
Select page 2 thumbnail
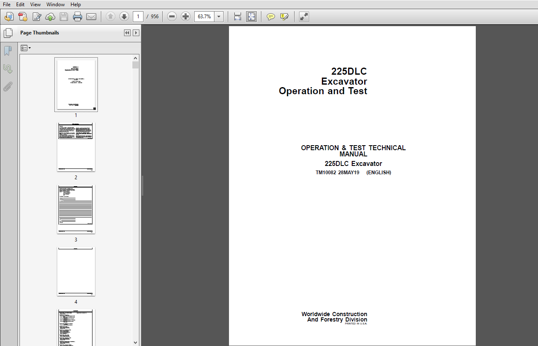pos(76,147)
